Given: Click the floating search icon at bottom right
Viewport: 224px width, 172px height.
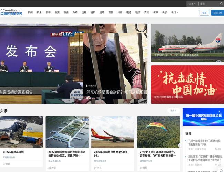Looking at the screenshot, I should coord(221,170).
